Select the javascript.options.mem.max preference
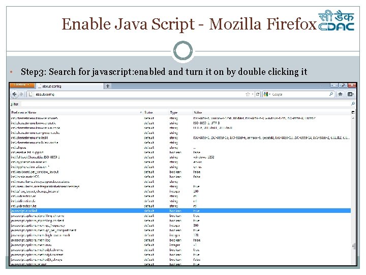Image resolution: width=366 pixels, height=275 pixels. (x=180, y=245)
